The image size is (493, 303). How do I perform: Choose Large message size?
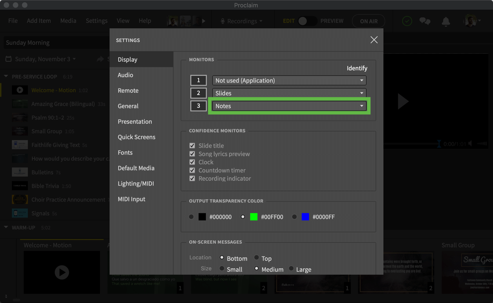point(291,268)
